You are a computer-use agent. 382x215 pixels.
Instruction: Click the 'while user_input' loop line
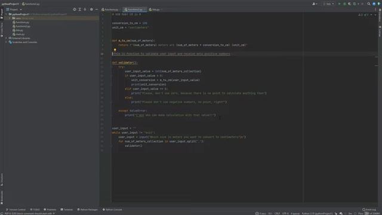tap(134, 133)
